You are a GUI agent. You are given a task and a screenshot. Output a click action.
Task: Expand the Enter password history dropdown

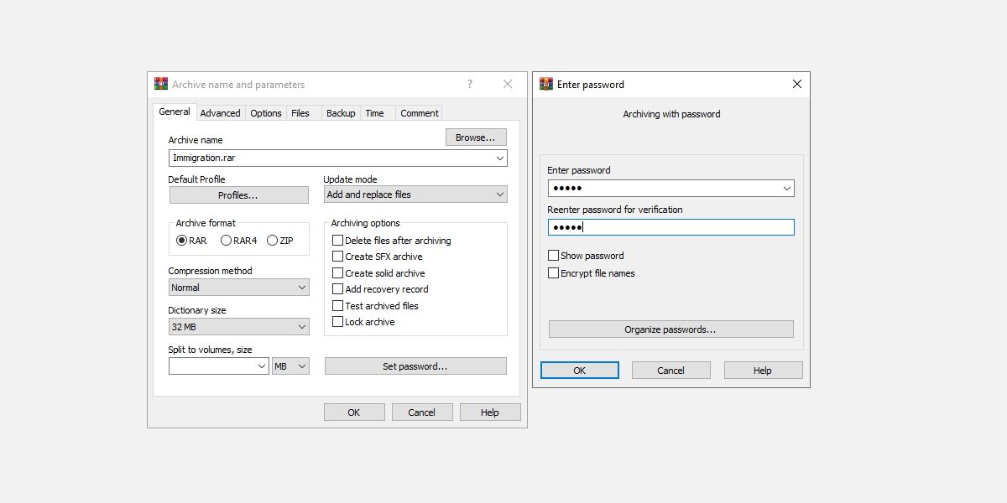point(787,188)
